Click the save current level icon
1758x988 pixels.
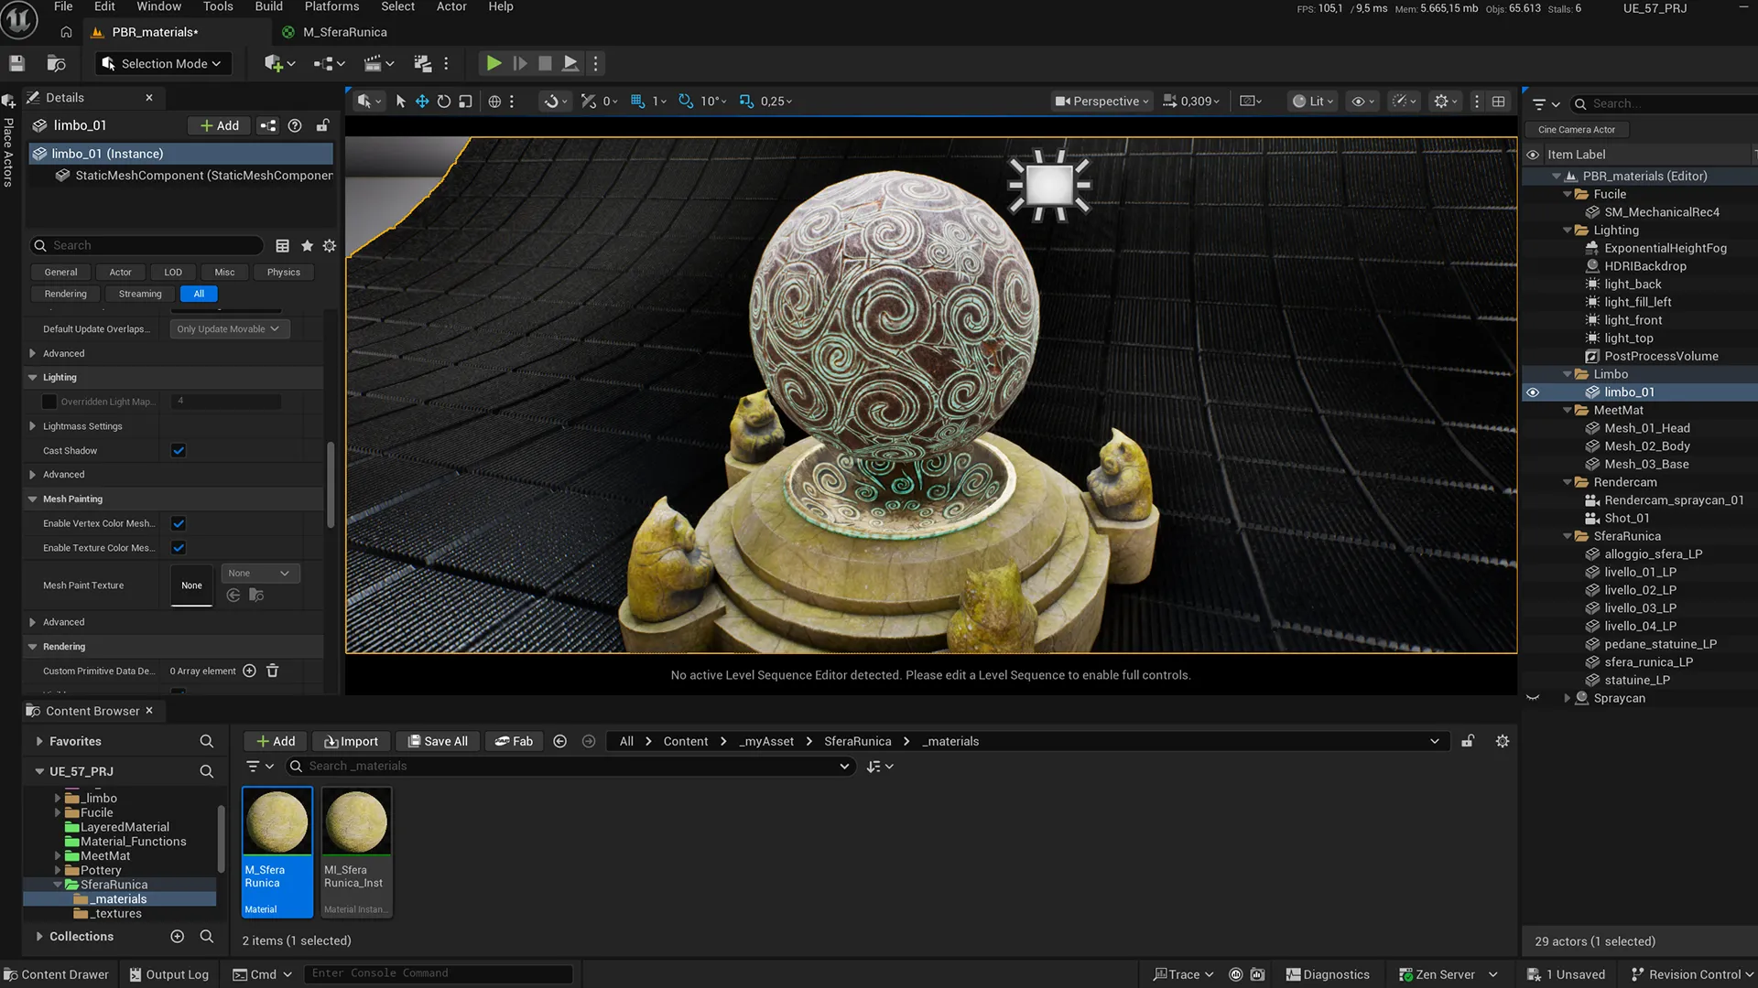16,63
